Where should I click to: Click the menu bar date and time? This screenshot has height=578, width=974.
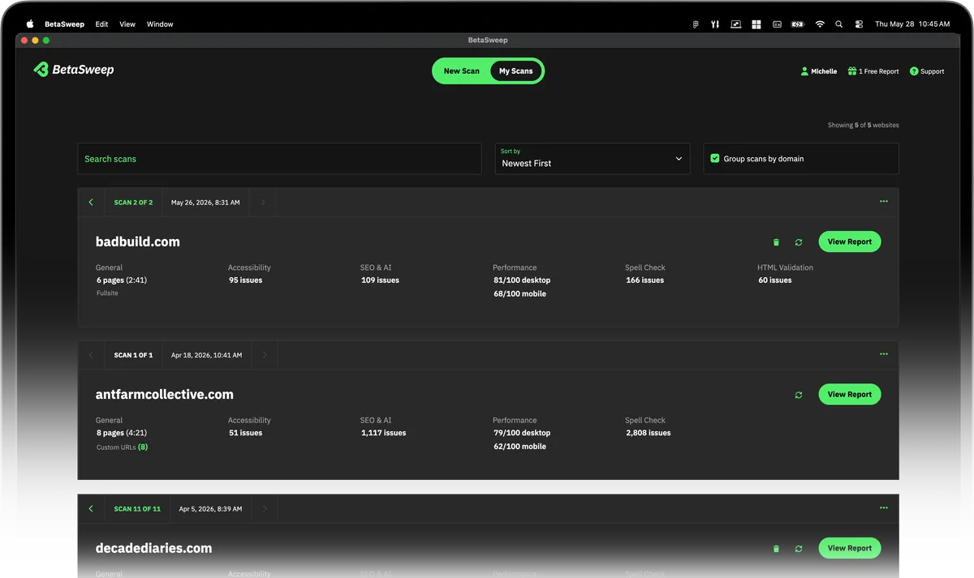(912, 24)
